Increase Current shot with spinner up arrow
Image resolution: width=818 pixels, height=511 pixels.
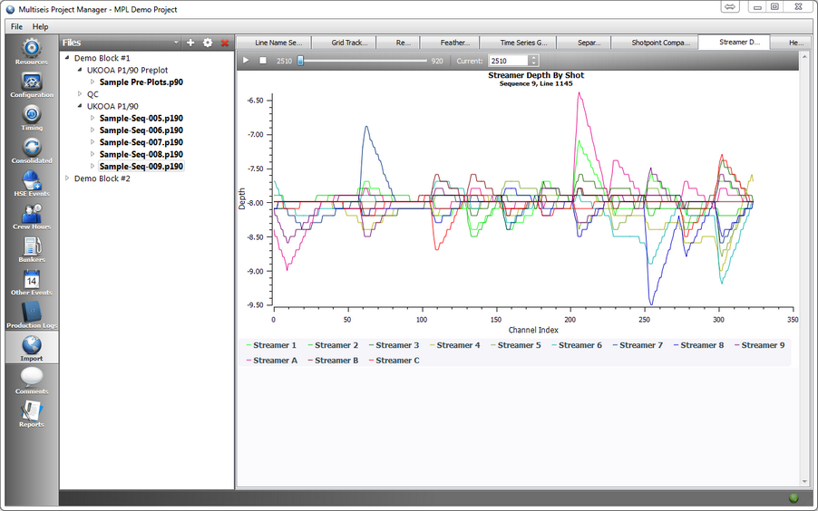pos(533,58)
